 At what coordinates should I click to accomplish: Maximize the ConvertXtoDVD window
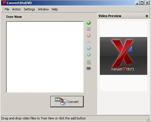coord(142,3)
